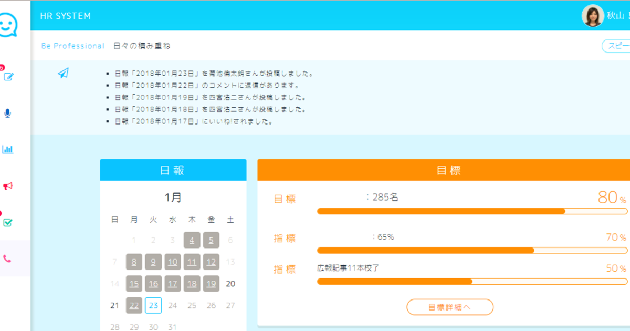Select calendar day 5
The image size is (630, 331).
[211, 240]
